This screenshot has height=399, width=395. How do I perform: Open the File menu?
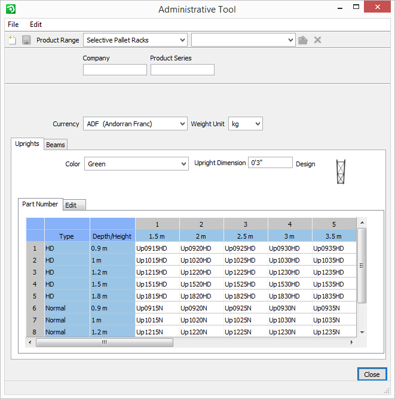13,25
